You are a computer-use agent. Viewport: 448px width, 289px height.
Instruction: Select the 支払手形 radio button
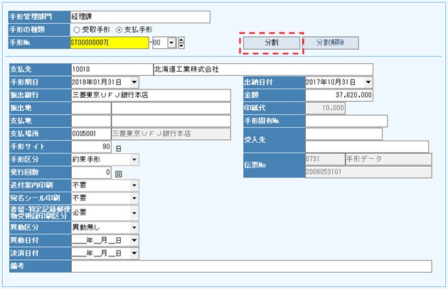click(118, 30)
